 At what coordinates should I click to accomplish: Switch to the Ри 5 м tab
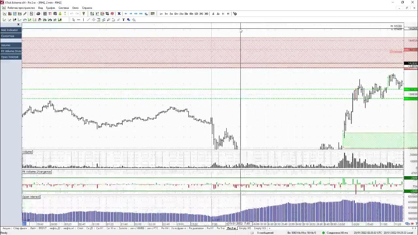220,228
